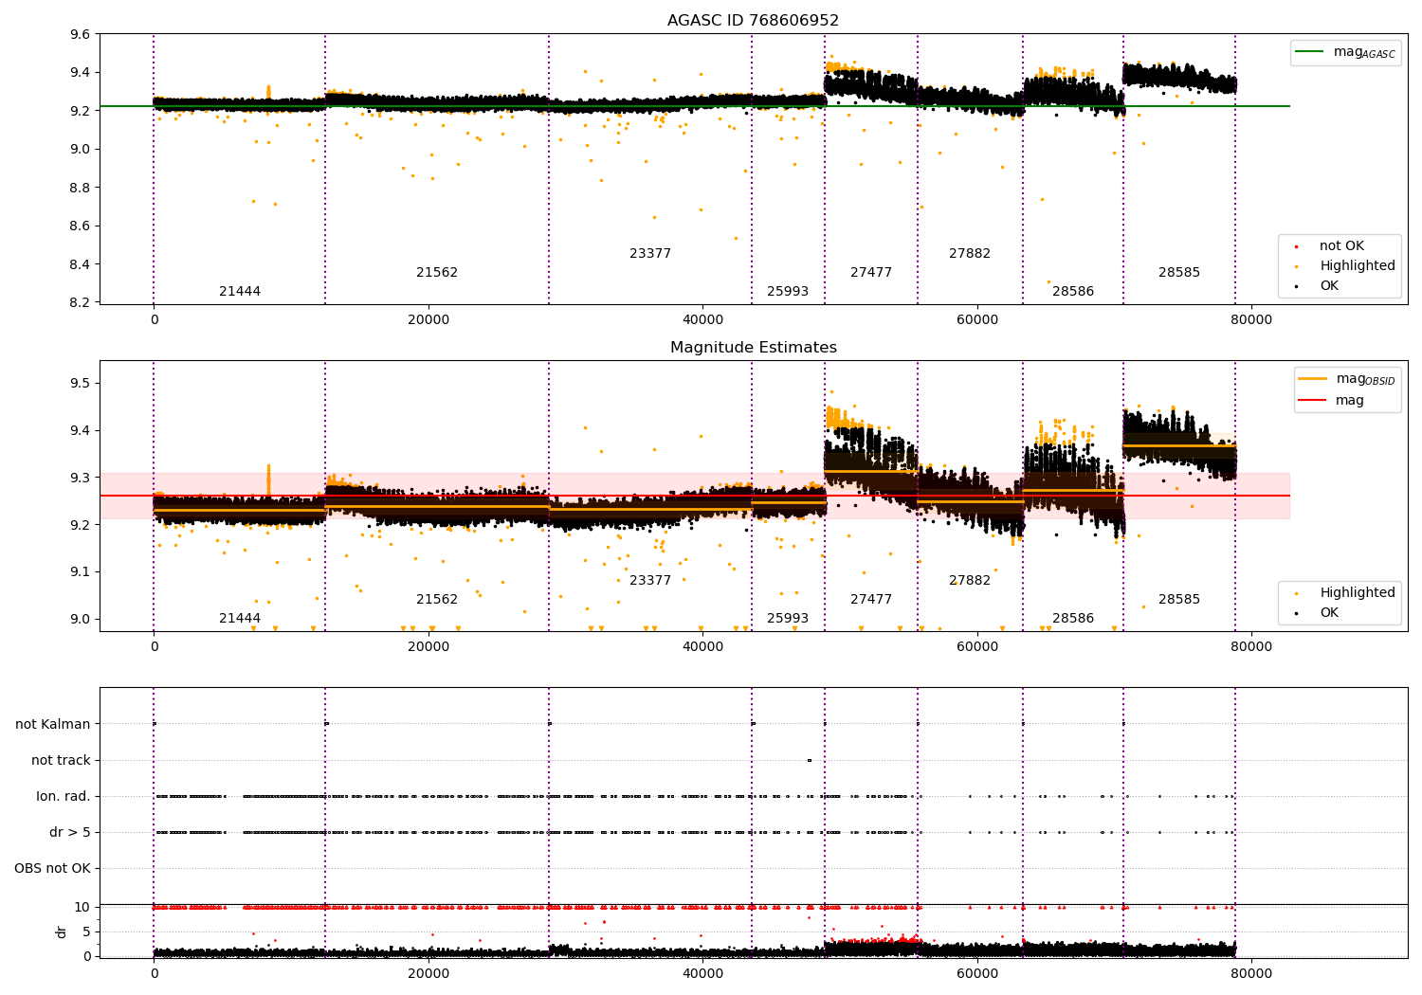Click obsid 25993 in the AGASC ID plot
The width and height of the screenshot is (1422, 995).
click(788, 292)
